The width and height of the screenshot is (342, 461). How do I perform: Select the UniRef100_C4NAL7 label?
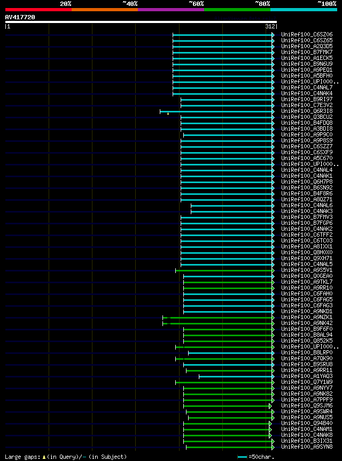pyautogui.click(x=307, y=88)
